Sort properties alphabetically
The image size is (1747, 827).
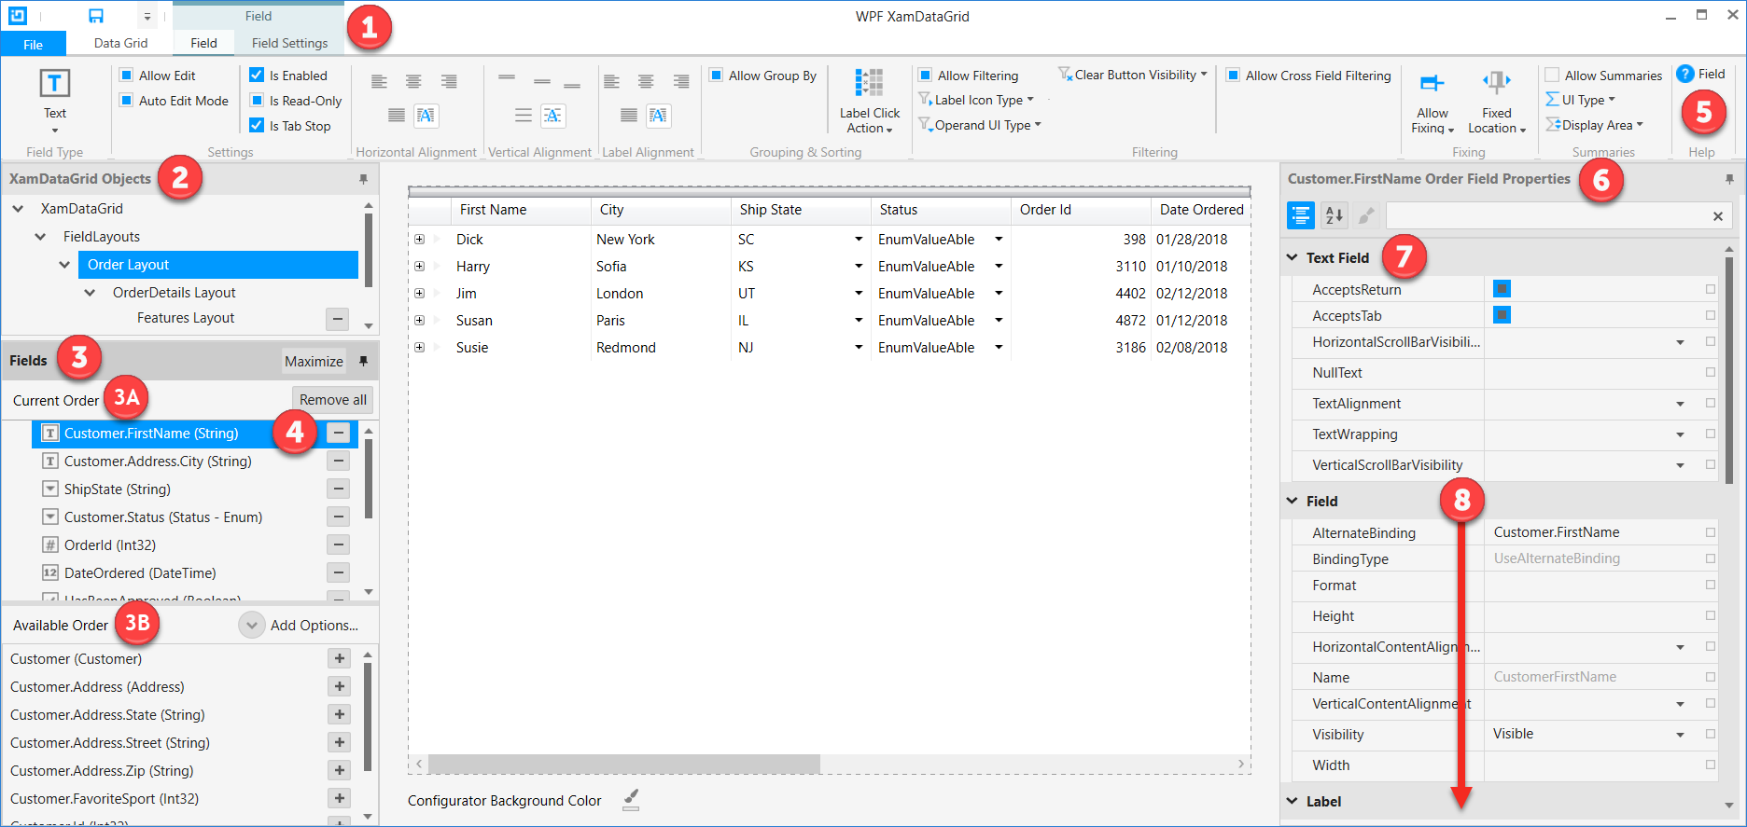point(1334,215)
